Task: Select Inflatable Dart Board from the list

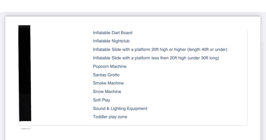Action: [113, 33]
